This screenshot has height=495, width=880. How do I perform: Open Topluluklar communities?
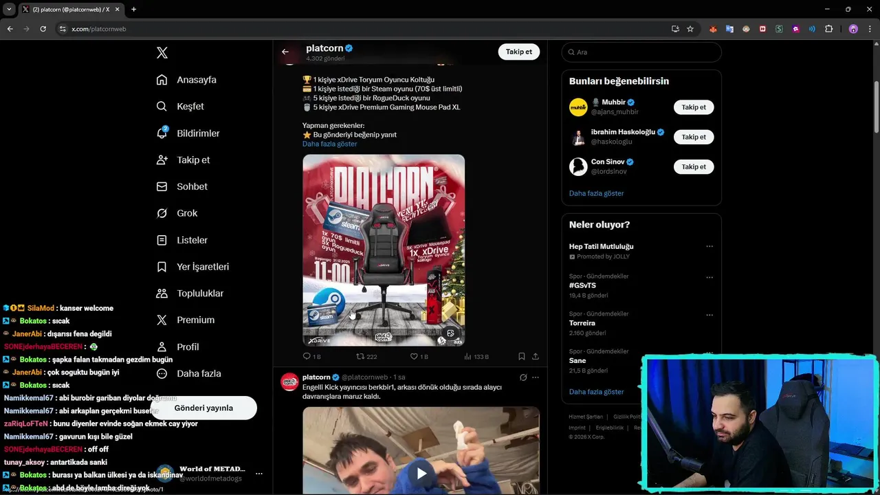[190, 294]
